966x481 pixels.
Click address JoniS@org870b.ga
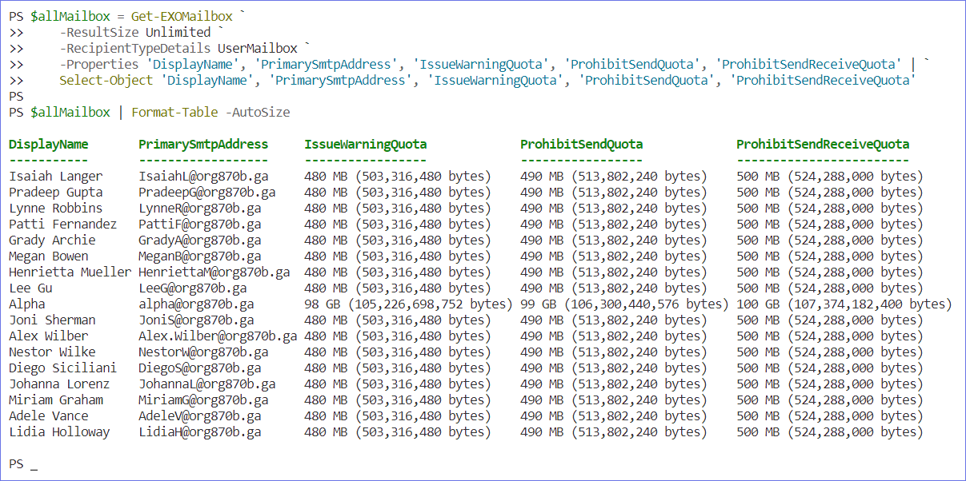click(196, 320)
